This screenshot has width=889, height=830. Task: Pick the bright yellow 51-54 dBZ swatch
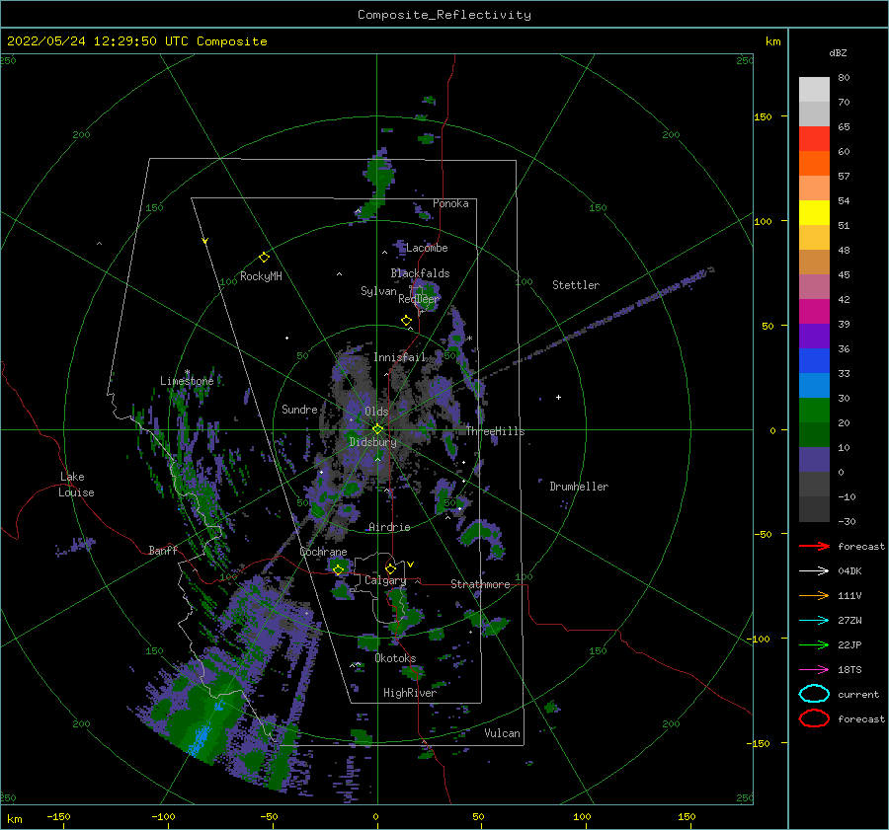click(814, 212)
